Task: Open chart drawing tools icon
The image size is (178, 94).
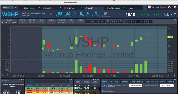Action: (112, 21)
